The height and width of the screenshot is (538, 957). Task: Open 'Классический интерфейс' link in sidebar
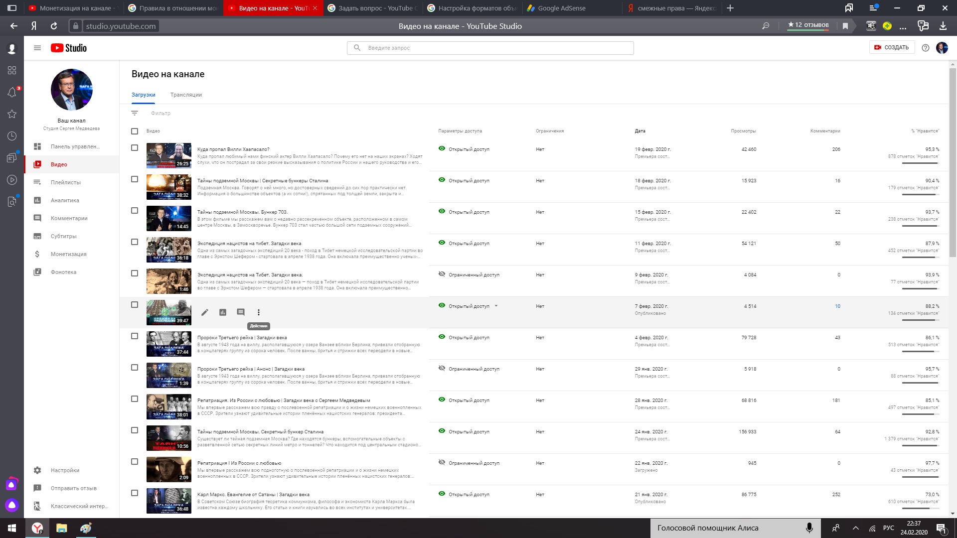point(71,506)
